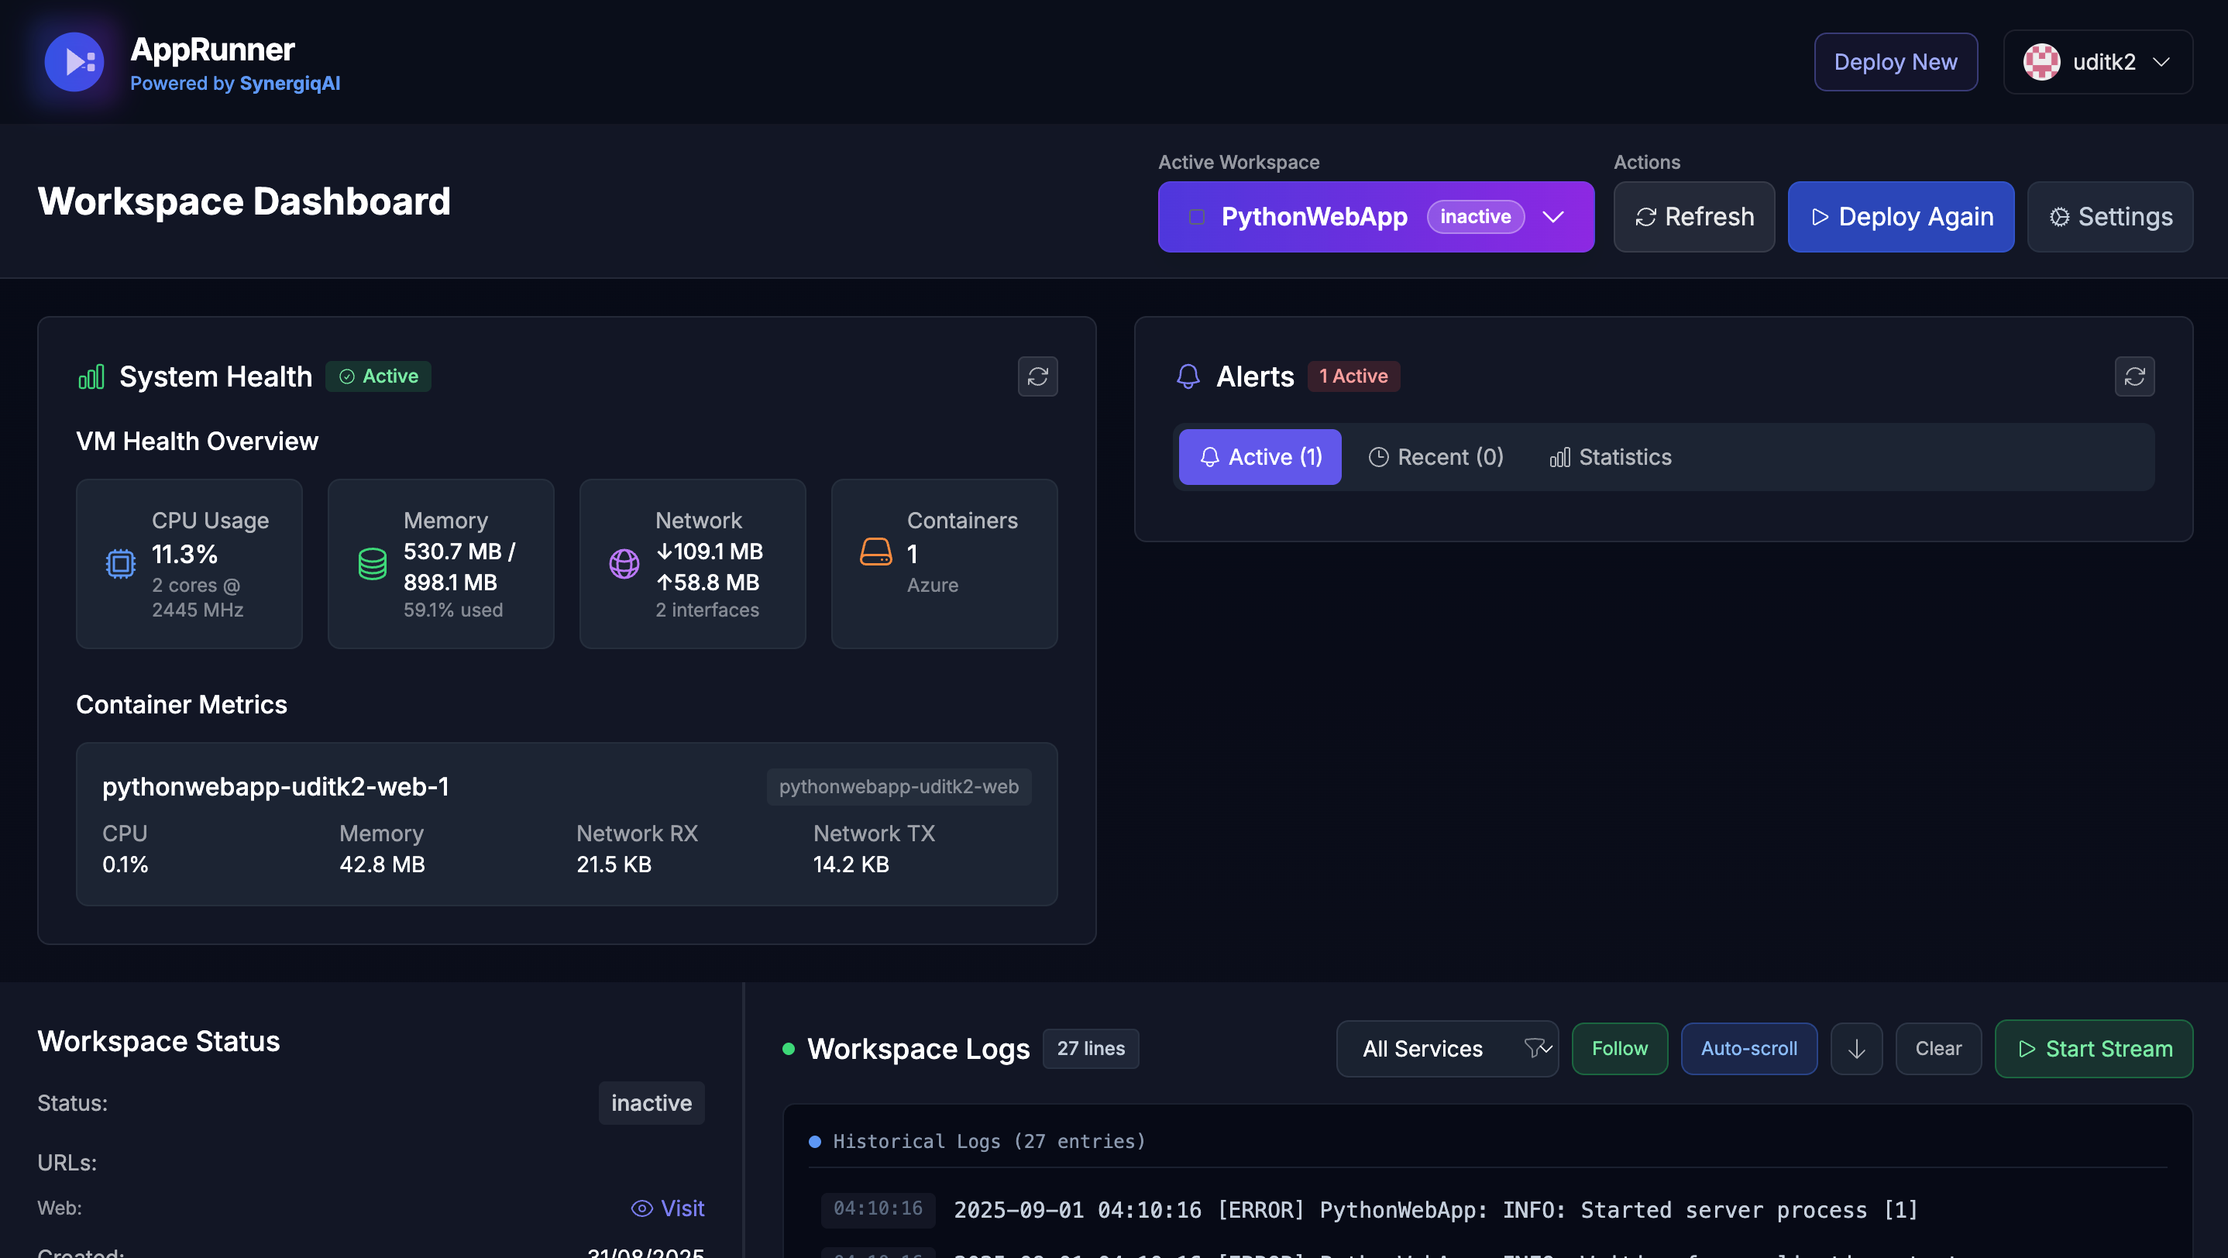Click the Deploy Again button
The height and width of the screenshot is (1258, 2228).
tap(1900, 217)
